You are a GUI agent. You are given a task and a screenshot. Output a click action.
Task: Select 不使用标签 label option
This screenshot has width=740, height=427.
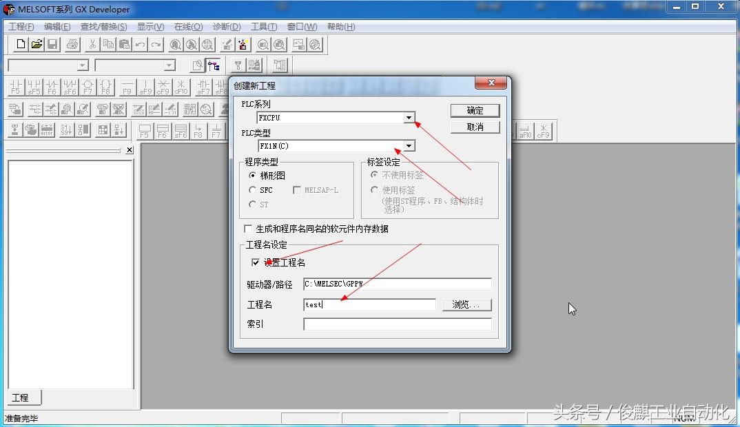pos(397,175)
